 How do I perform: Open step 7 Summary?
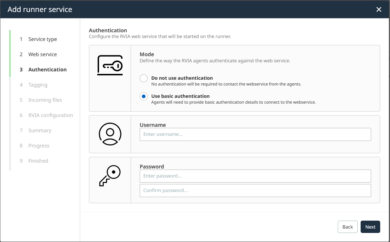click(40, 130)
